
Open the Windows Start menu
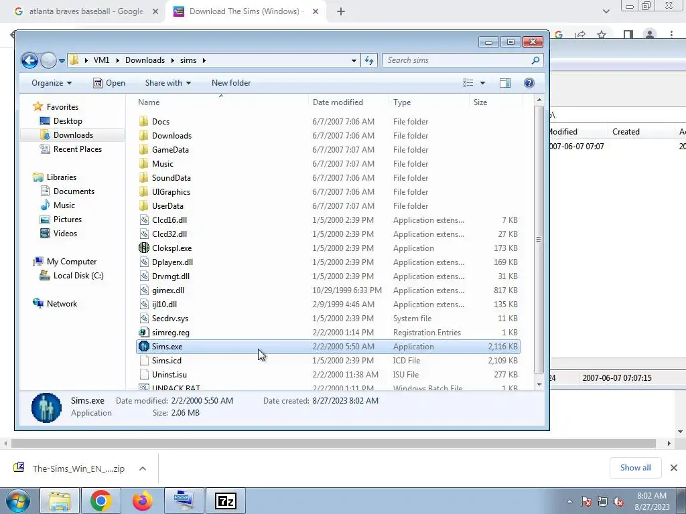(x=17, y=501)
